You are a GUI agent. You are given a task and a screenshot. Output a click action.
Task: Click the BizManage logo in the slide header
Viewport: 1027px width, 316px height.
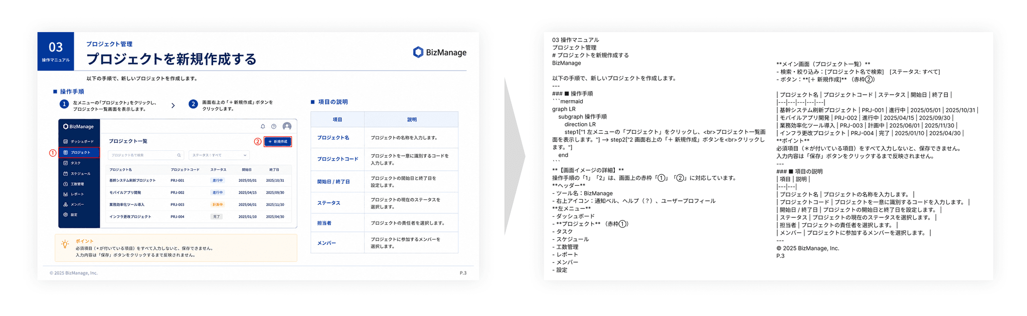[x=439, y=53]
